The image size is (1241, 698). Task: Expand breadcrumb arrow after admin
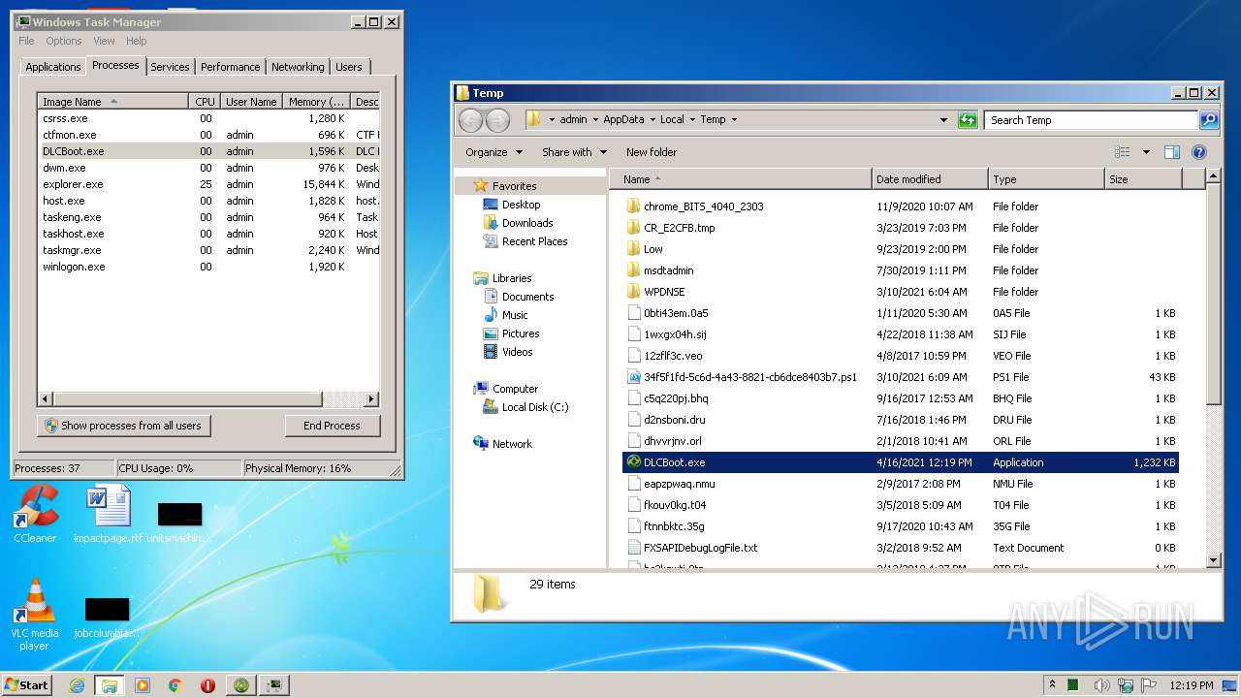click(595, 120)
